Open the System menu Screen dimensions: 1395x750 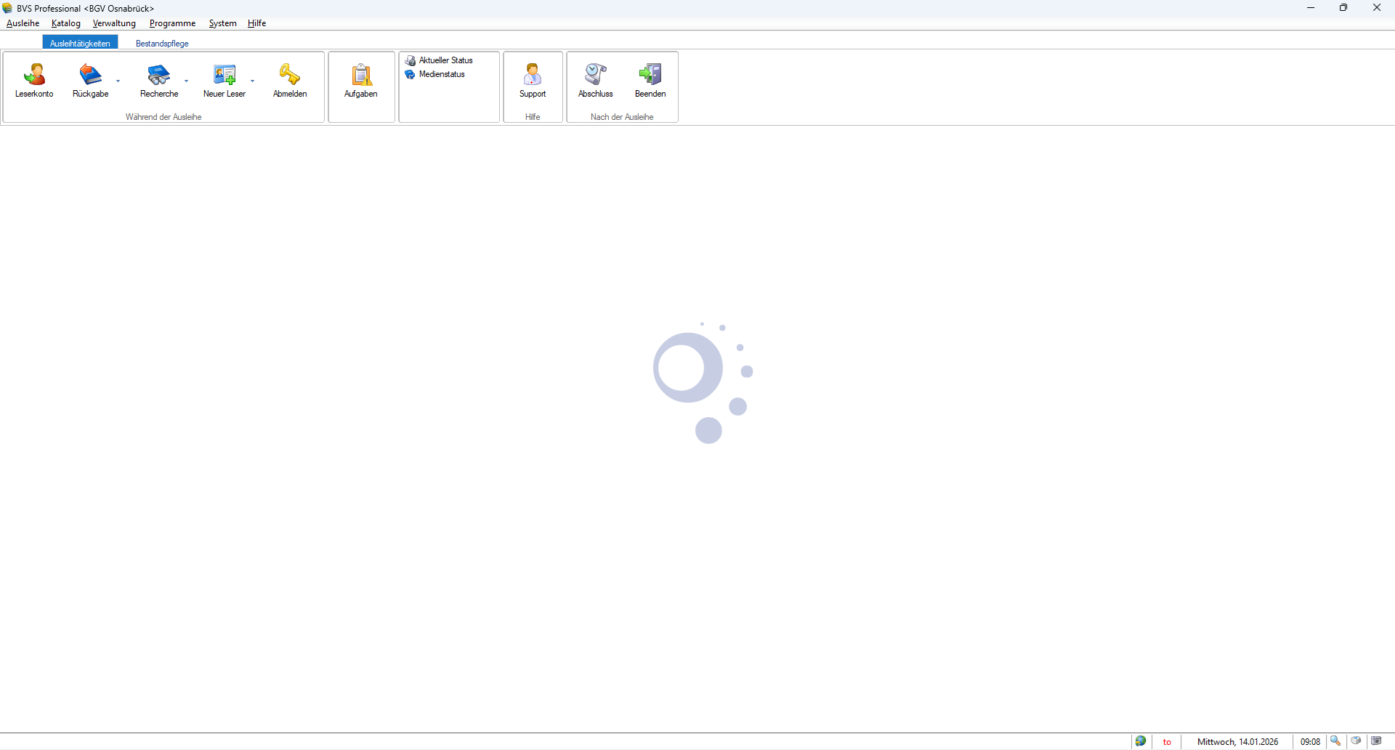[222, 23]
